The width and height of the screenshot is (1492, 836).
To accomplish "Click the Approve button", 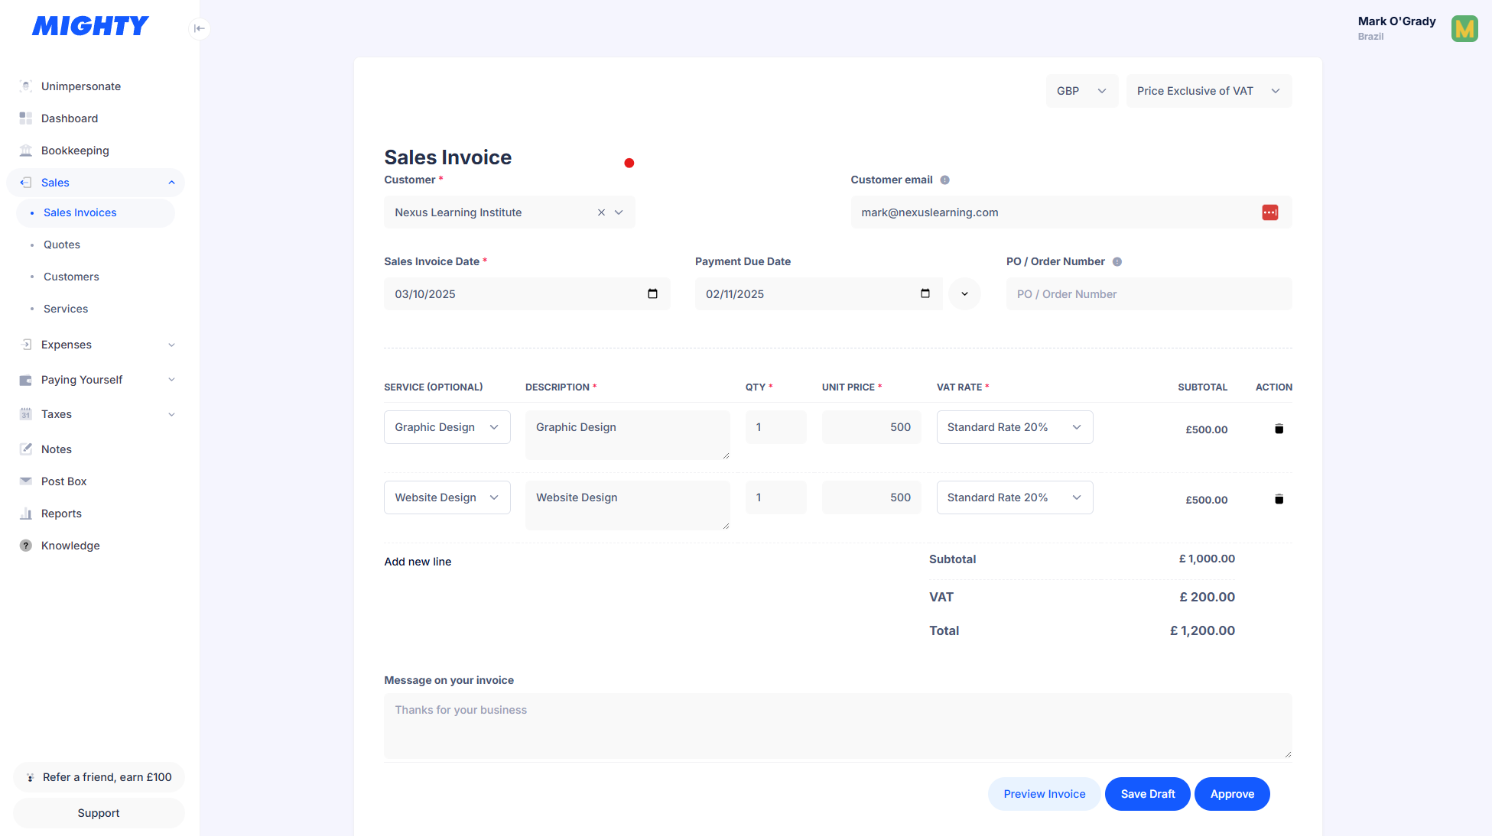I will coord(1231,794).
